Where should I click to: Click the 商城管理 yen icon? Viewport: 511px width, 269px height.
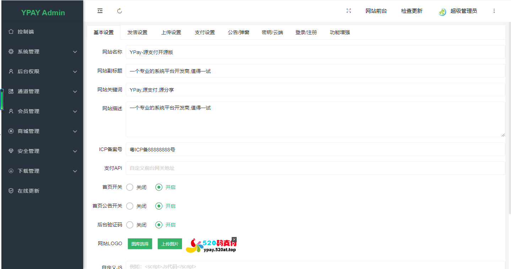11,131
